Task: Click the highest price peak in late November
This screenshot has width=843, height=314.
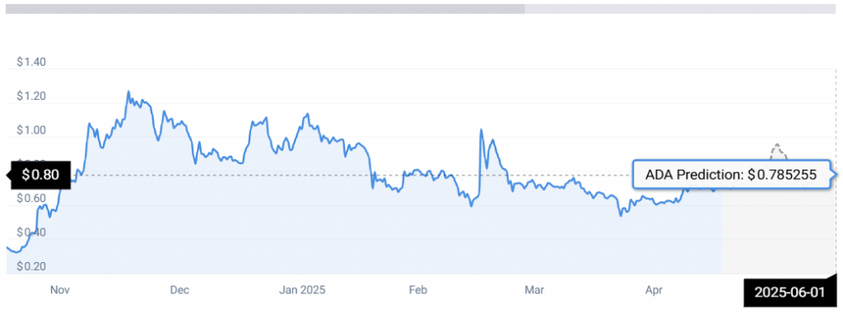Action: pos(128,91)
